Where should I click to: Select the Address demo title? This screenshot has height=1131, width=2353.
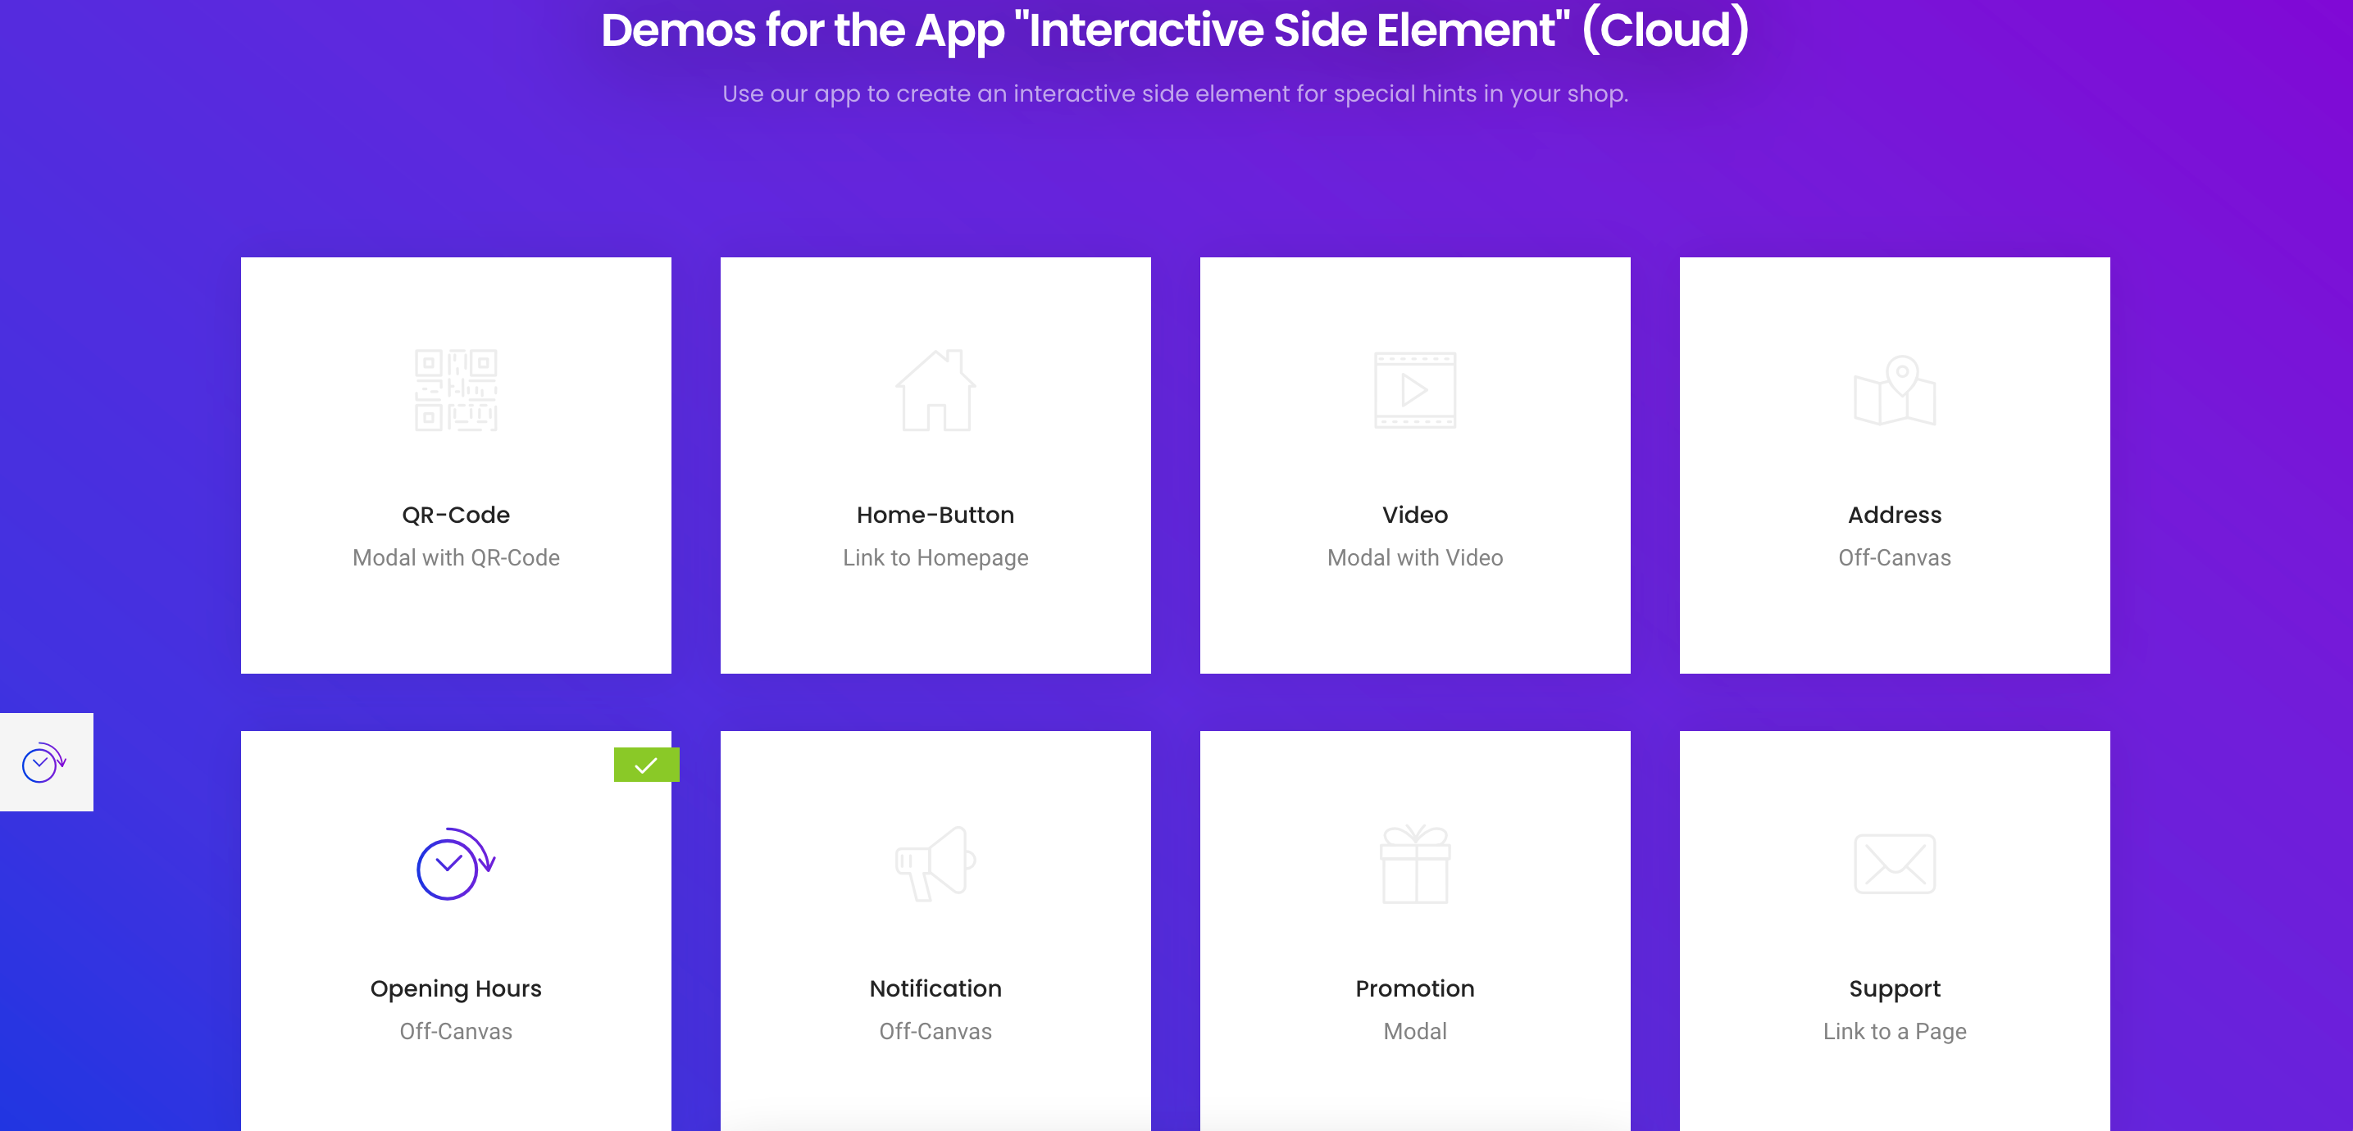[1895, 515]
